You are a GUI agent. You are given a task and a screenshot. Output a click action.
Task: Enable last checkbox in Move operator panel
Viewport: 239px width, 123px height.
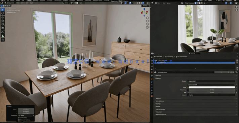pos(19,120)
